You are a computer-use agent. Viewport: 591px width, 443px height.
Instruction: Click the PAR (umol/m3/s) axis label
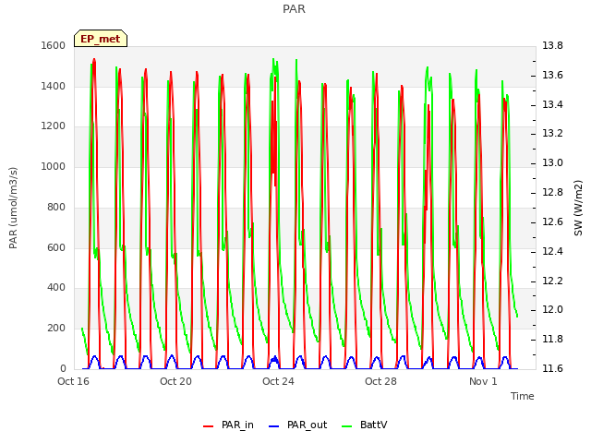coord(13,208)
